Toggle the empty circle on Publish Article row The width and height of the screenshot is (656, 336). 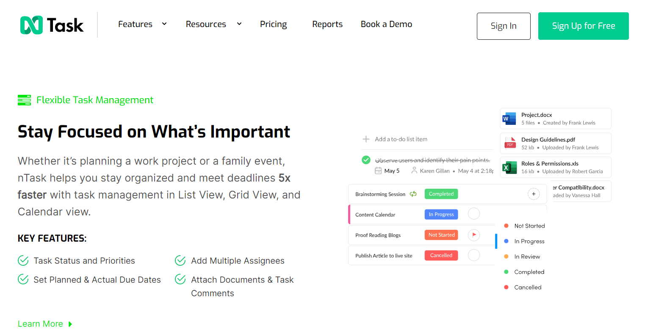pos(474,255)
